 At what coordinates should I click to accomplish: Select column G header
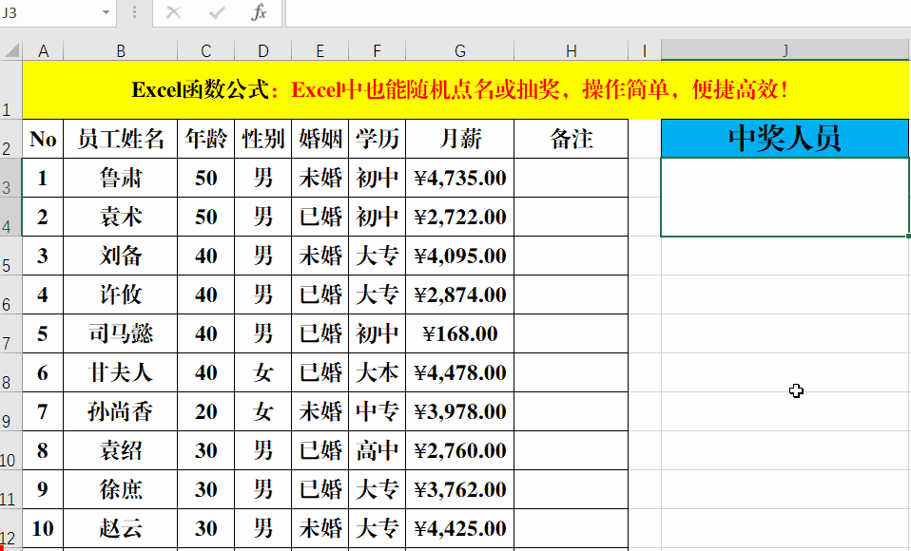[459, 51]
